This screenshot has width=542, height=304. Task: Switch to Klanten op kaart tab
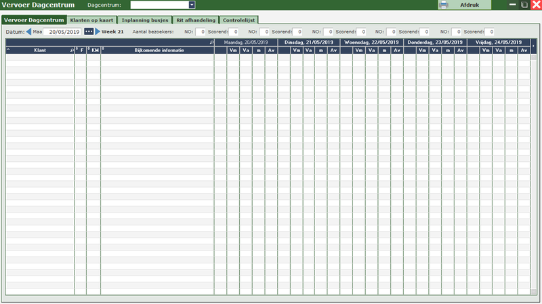pyautogui.click(x=91, y=20)
